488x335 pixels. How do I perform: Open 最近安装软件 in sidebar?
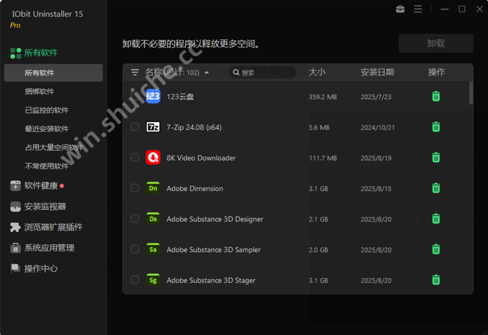pos(47,129)
